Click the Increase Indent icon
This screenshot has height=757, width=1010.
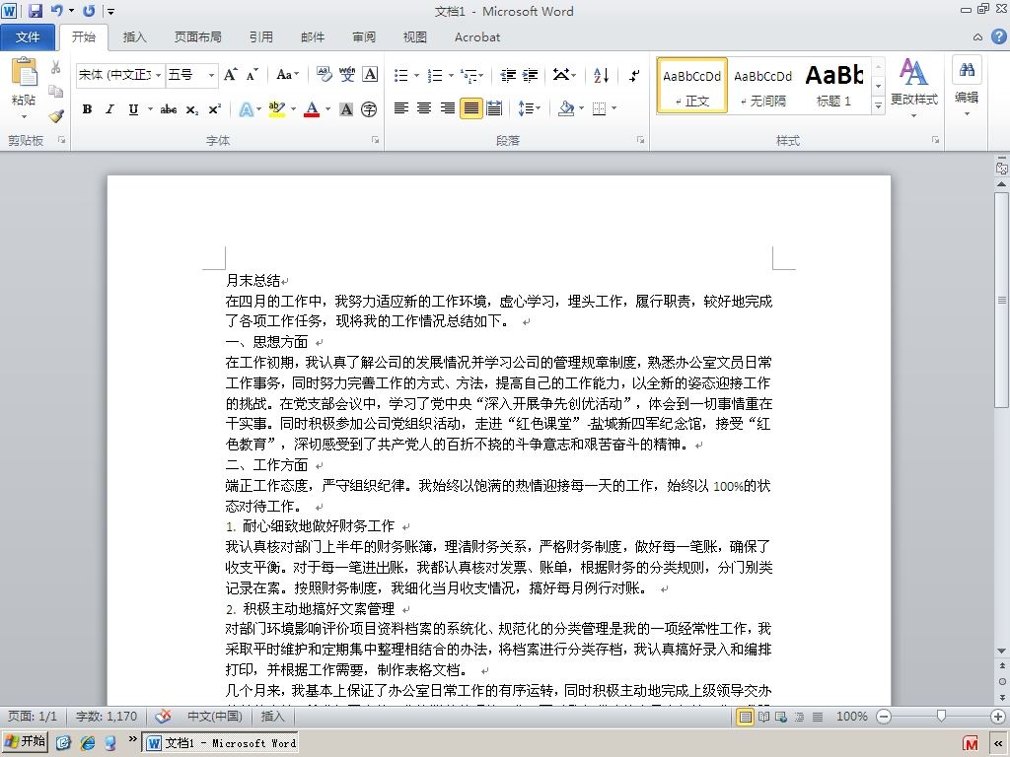coord(530,75)
